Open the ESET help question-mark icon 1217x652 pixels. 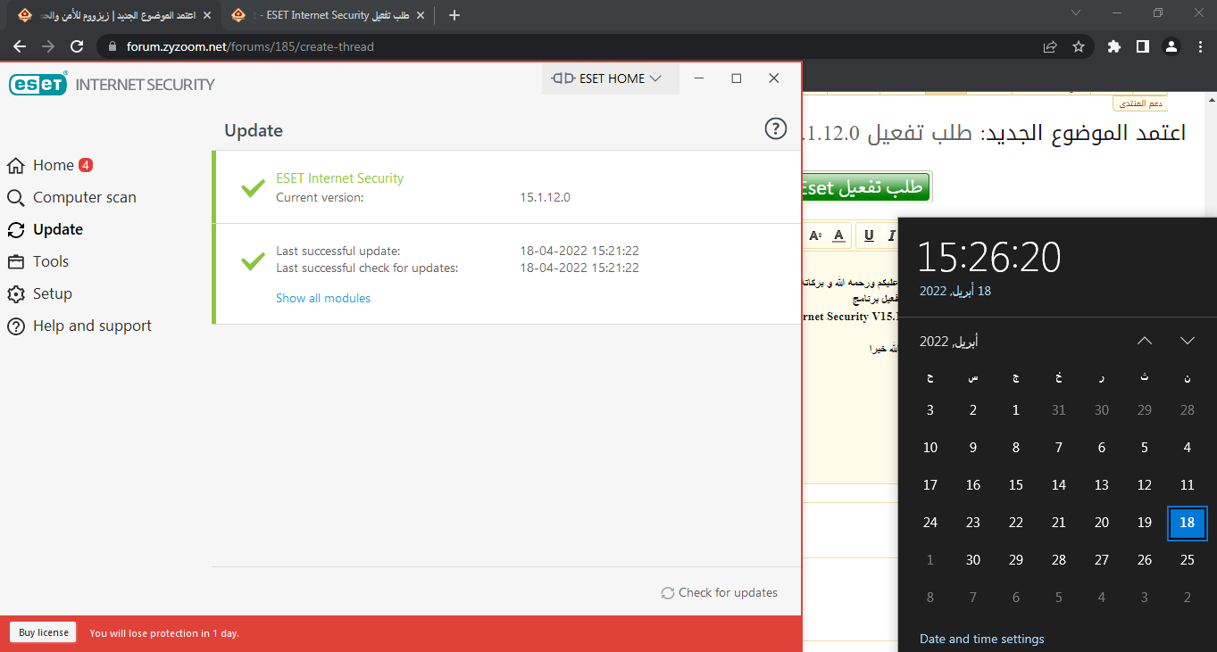[776, 129]
